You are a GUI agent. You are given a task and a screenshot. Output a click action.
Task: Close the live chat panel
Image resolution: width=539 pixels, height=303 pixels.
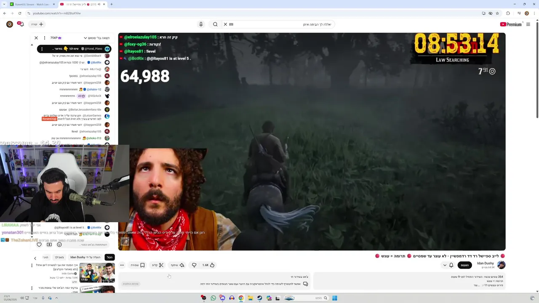36,38
